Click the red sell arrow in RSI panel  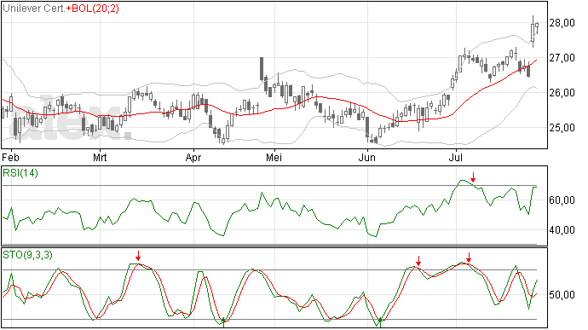coord(473,177)
